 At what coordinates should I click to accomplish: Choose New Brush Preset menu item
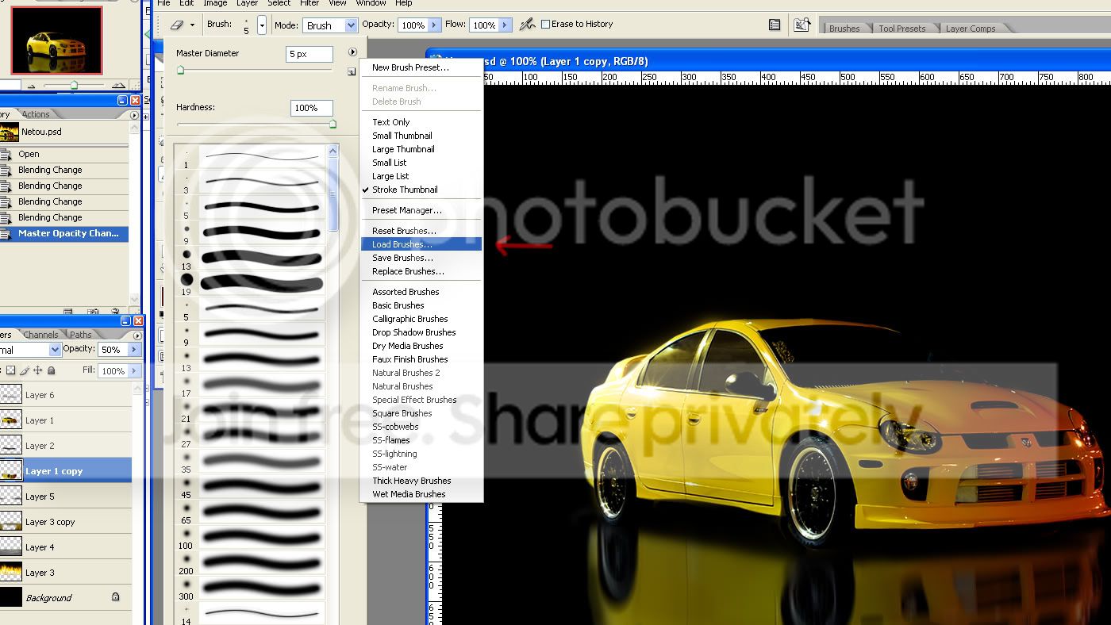pos(421,67)
